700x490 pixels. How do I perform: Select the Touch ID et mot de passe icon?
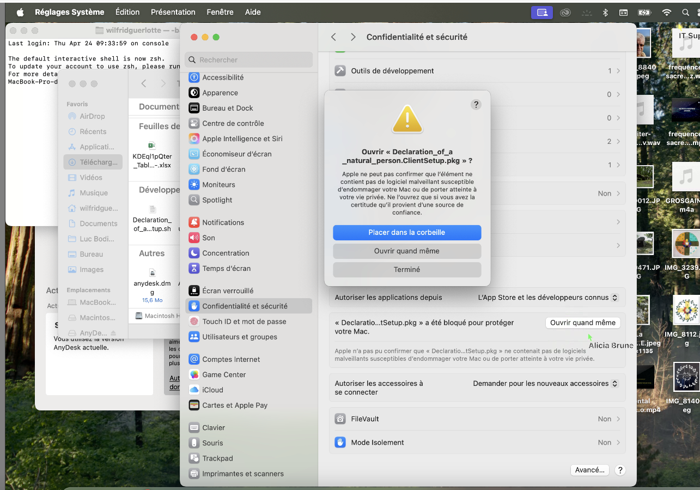[x=194, y=322]
